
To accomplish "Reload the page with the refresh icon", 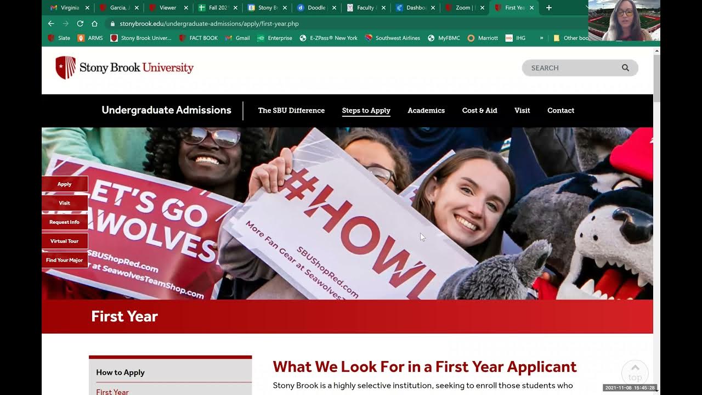I will (80, 24).
